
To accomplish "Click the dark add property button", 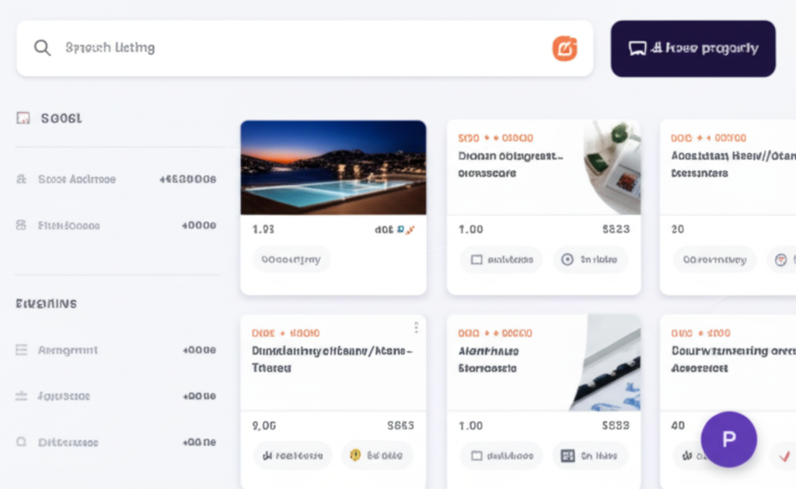I will click(693, 49).
